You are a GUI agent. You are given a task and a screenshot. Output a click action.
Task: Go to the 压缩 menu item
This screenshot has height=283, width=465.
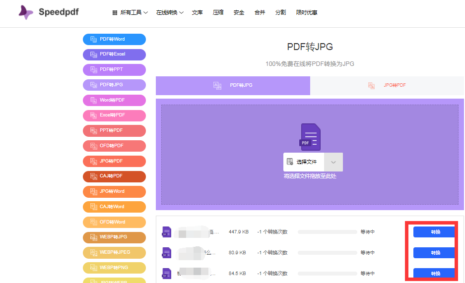(218, 12)
